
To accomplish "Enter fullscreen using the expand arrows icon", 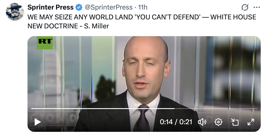I will click(251, 122).
